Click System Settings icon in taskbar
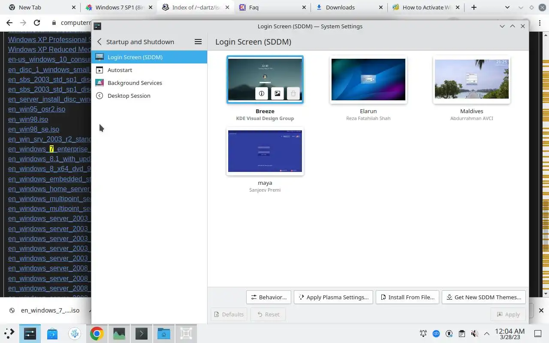Viewport: 549px width, 343px height. (30, 333)
